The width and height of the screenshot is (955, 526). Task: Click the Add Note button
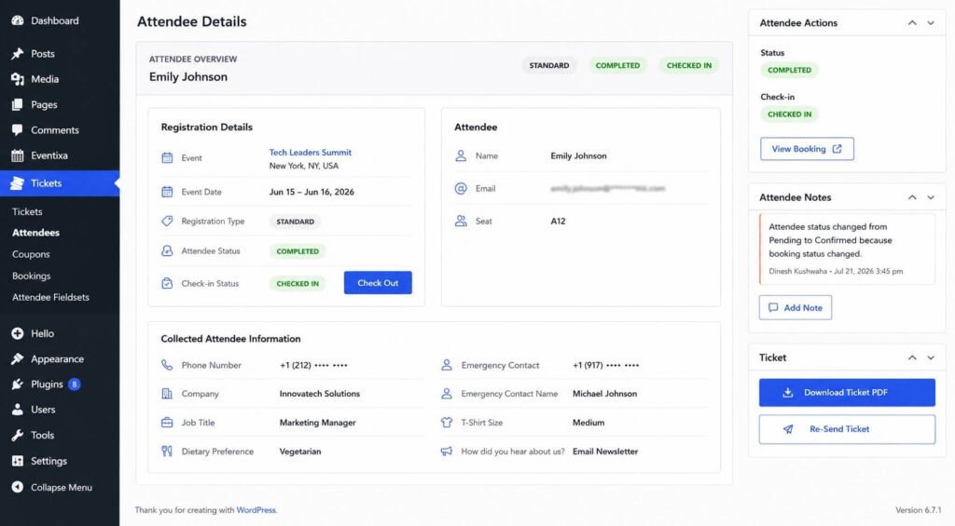coord(795,308)
